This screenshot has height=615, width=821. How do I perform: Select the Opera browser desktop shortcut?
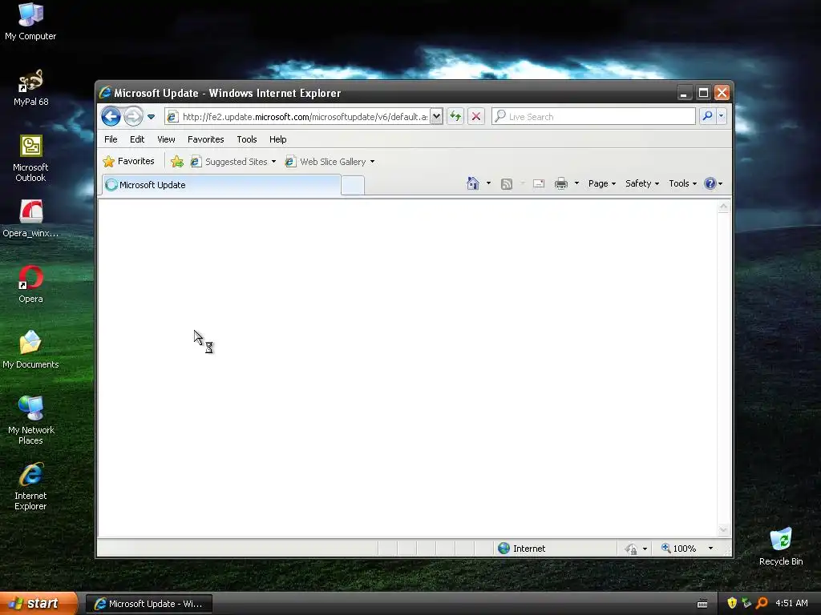[x=30, y=284]
